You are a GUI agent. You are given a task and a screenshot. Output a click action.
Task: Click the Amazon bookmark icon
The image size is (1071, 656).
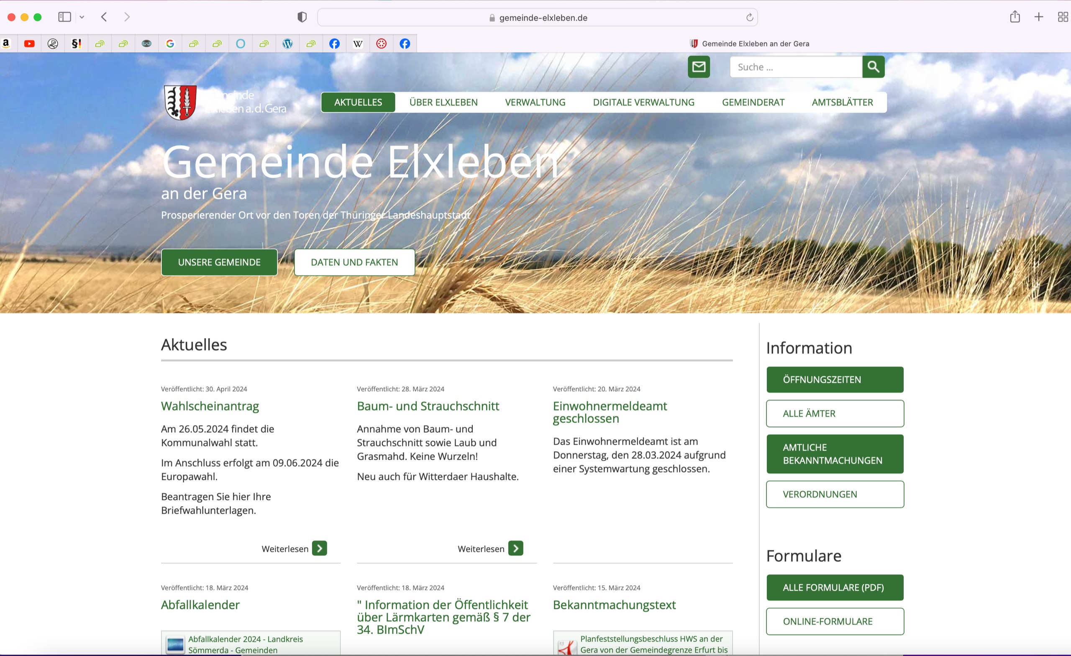point(6,44)
